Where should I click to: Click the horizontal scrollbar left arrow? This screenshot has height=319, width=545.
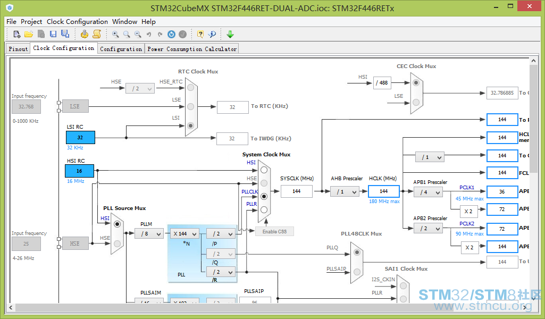pos(11,307)
